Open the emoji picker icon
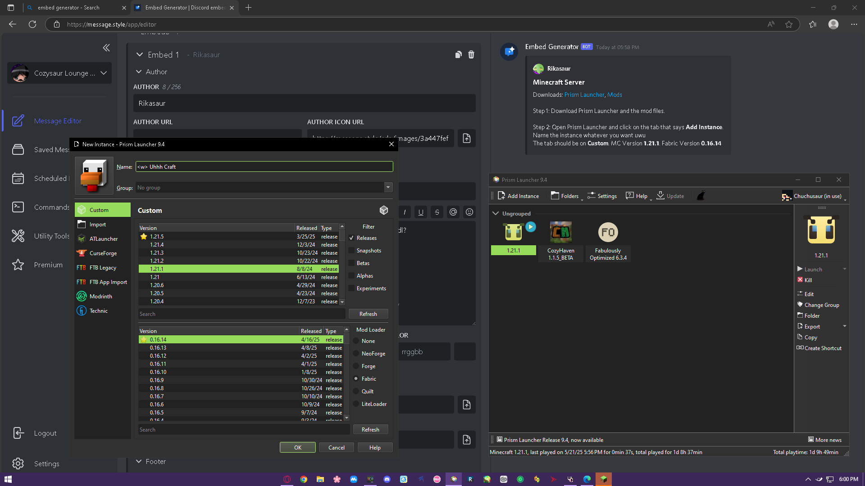 [x=469, y=212]
